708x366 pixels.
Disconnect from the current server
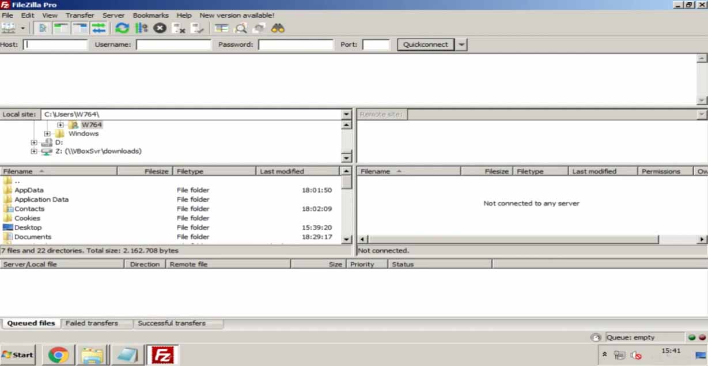[179, 28]
